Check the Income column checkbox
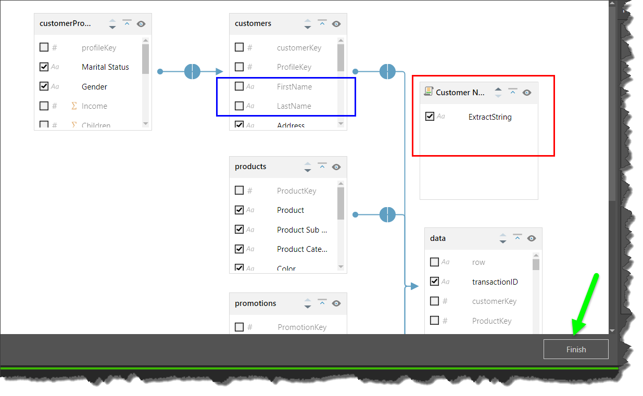 [44, 106]
